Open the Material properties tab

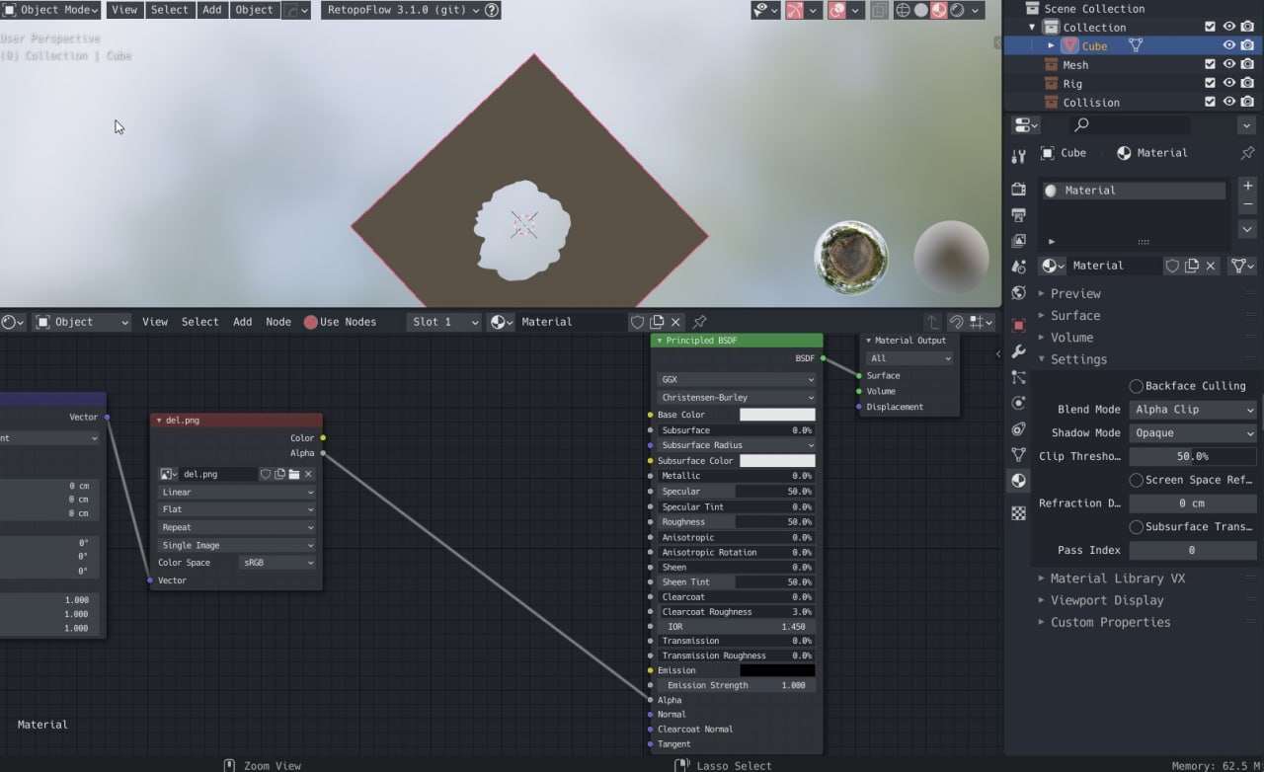point(1019,481)
